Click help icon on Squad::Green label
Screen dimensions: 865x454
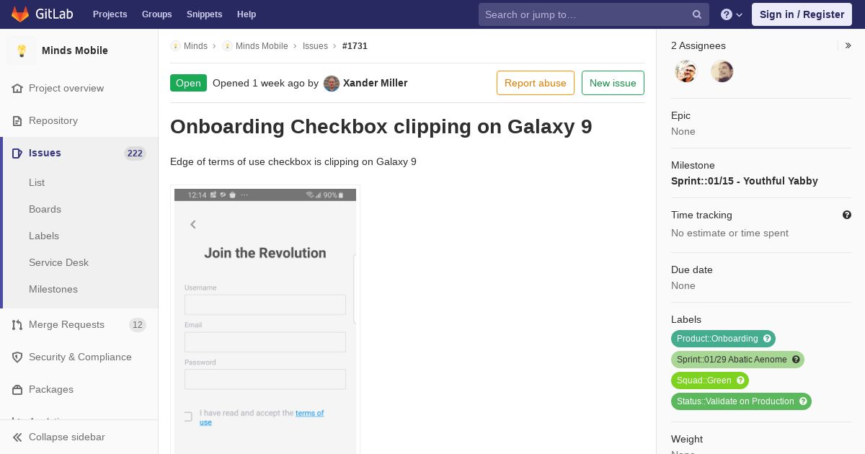(x=740, y=380)
